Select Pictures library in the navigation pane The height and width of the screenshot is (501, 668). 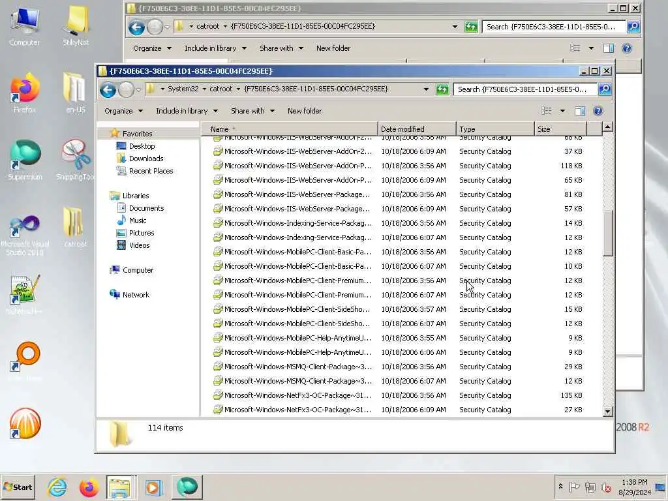(x=142, y=233)
